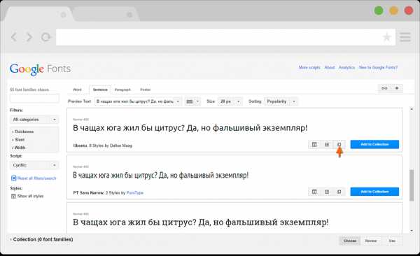Open the browser hamburger menu
Viewport: 420px width, 256px height.
(405, 37)
